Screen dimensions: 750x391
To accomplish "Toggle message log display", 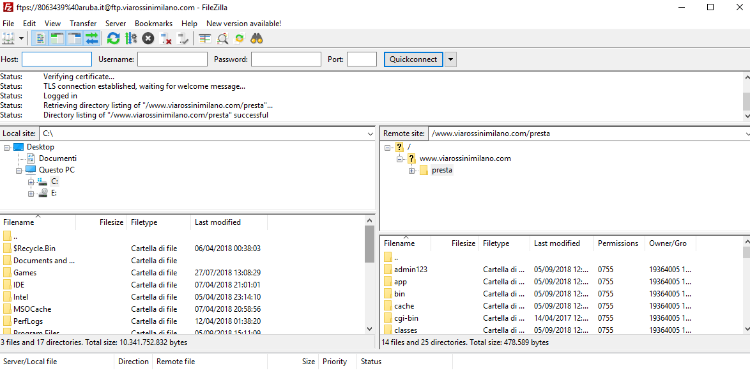I will [x=40, y=38].
